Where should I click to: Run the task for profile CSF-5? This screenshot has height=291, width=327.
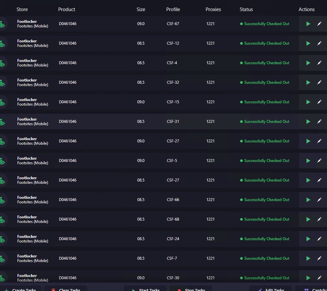tap(308, 161)
